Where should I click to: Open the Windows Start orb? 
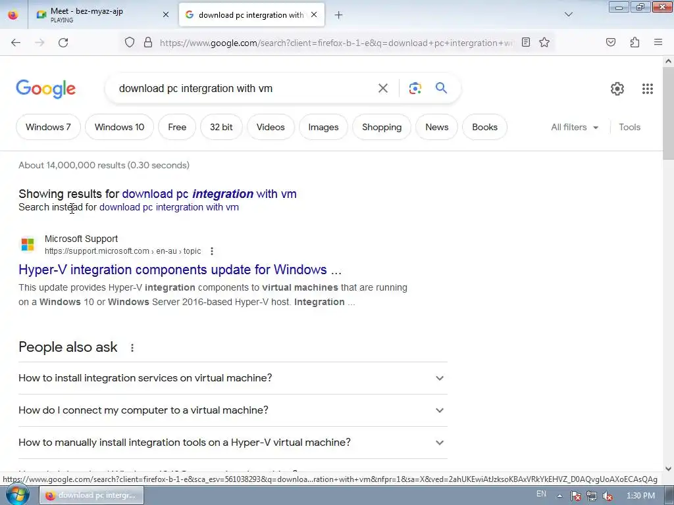(x=17, y=495)
